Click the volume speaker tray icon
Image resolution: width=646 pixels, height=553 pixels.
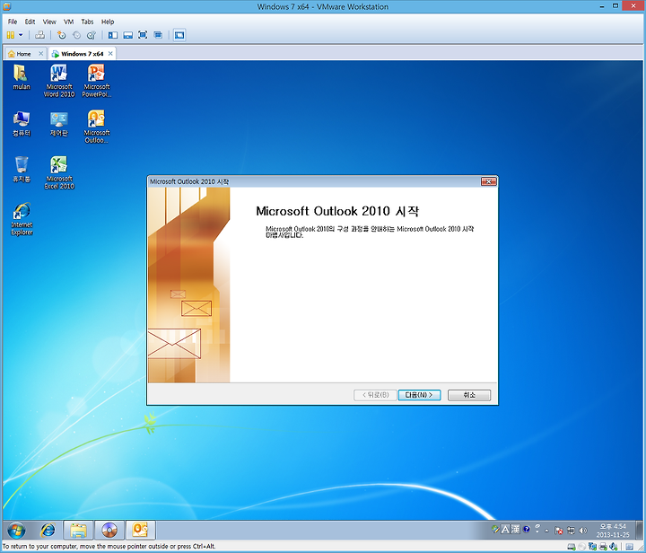[583, 531]
